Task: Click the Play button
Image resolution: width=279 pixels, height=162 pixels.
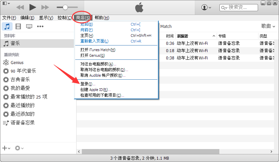Action: 32,7
